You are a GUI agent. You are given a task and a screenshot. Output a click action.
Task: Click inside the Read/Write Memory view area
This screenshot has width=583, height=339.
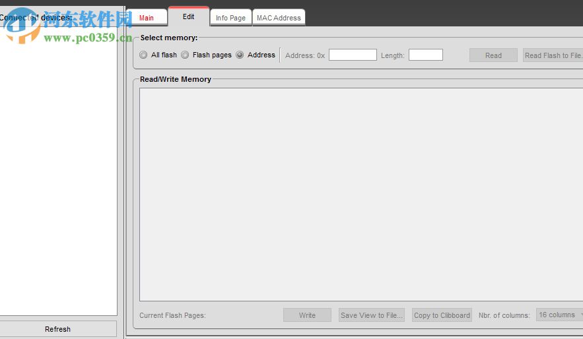361,195
